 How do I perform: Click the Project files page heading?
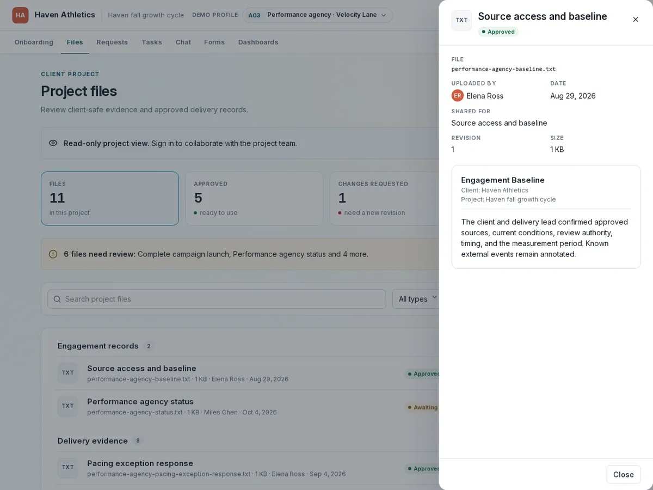coord(79,91)
